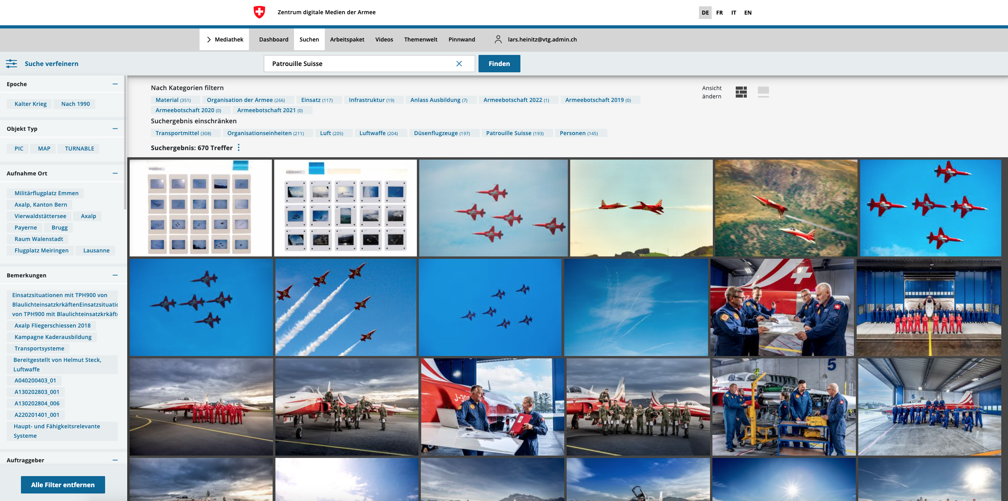Open the Mediathek navigation item

pos(224,40)
